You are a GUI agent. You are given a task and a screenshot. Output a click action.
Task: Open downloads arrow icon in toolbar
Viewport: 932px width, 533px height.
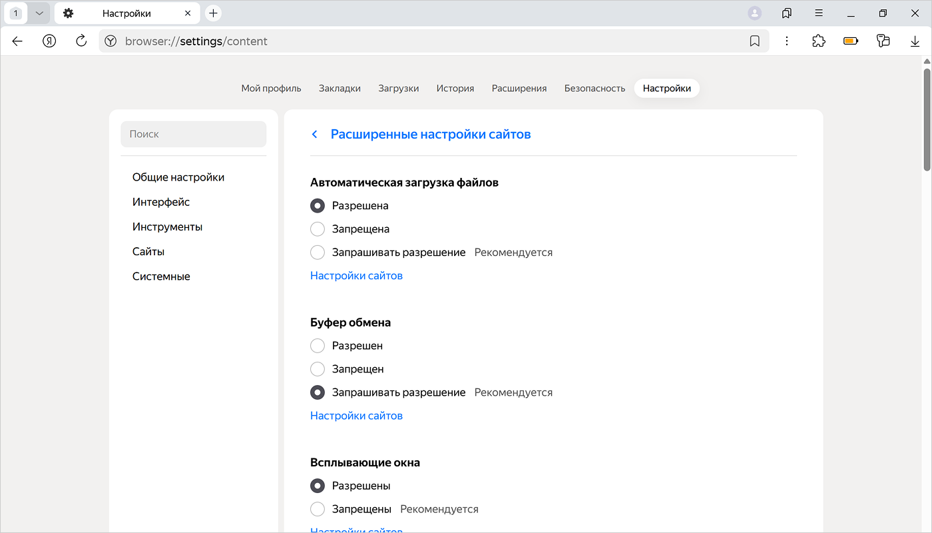pyautogui.click(x=915, y=41)
